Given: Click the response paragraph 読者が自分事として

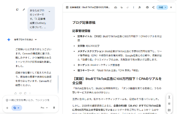Looking at the screenshot, I should [33, 79].
